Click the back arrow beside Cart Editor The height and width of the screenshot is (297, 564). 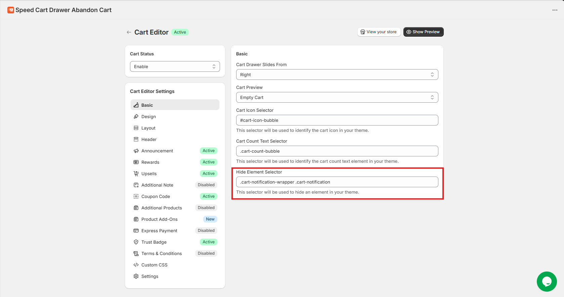click(x=129, y=32)
